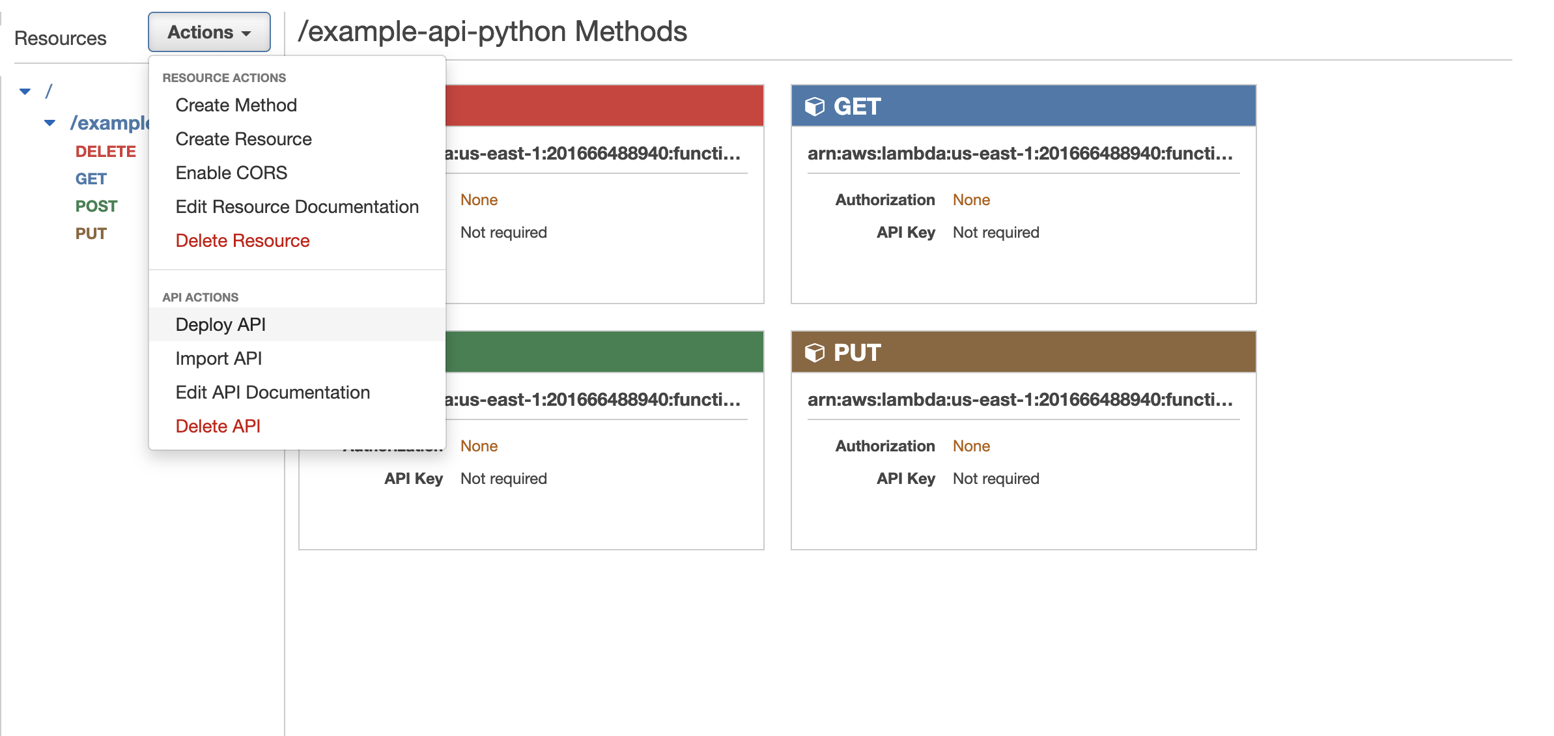Viewport: 1554px width, 736px height.
Task: Choose Create Method from the menu
Action: 236,105
